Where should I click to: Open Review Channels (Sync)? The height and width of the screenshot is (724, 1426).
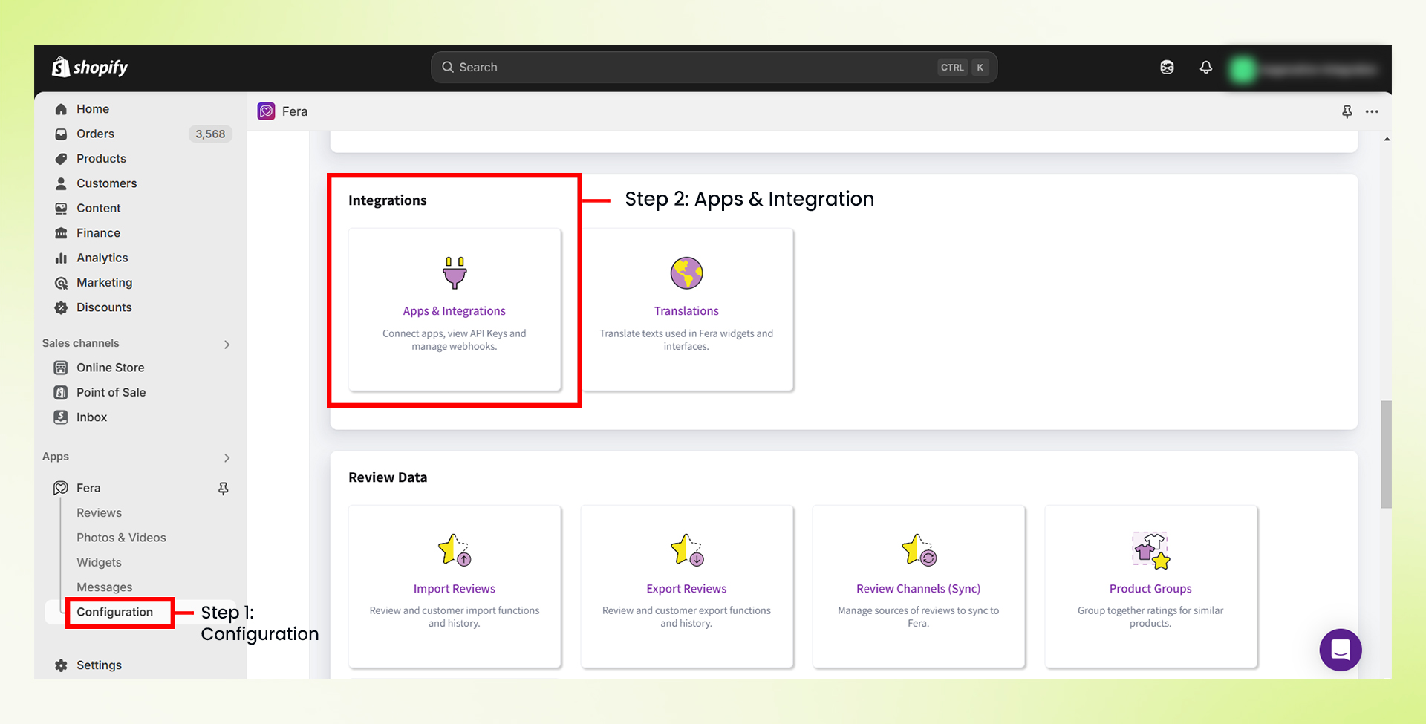click(918, 588)
